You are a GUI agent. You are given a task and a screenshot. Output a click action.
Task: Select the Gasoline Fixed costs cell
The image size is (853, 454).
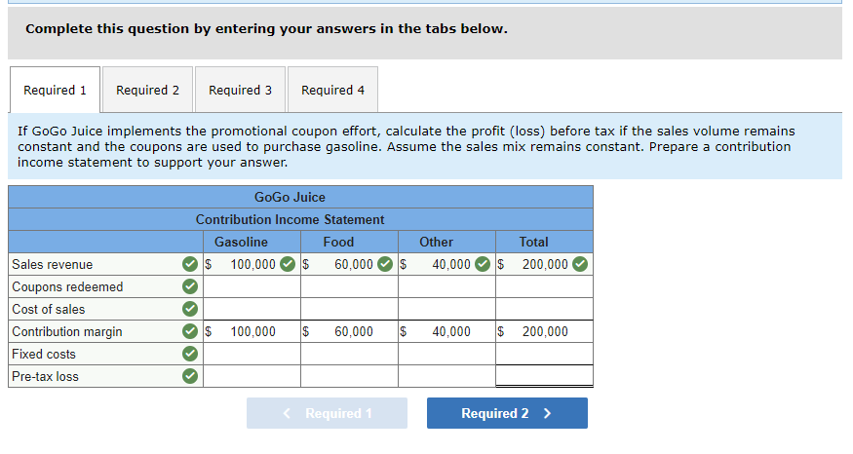[x=252, y=354]
